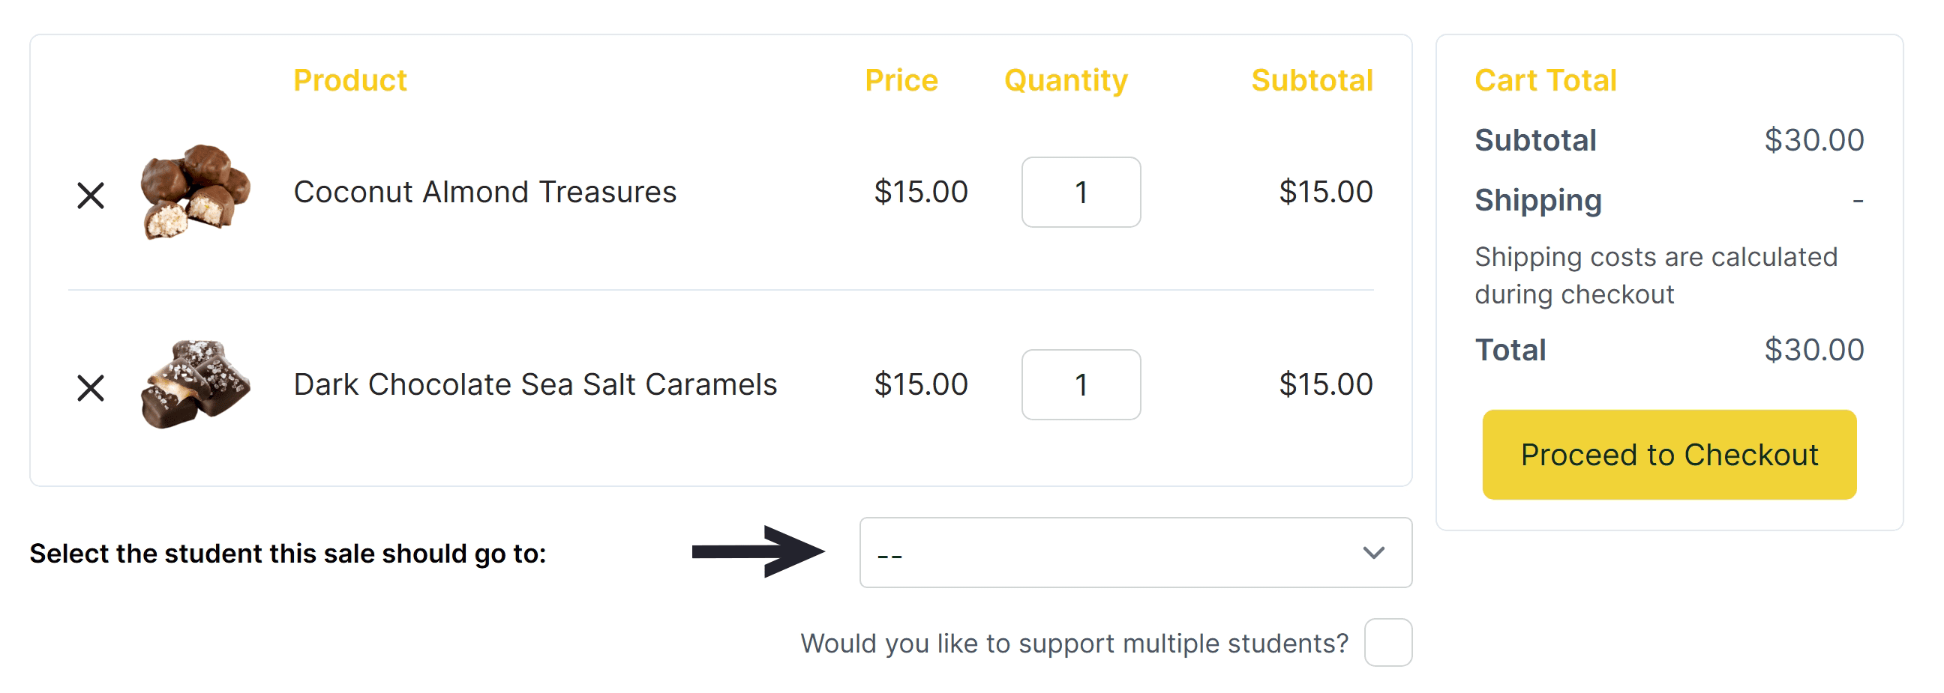The height and width of the screenshot is (693, 1944).
Task: Select the Coconut Almond Treasures price
Action: 921,193
